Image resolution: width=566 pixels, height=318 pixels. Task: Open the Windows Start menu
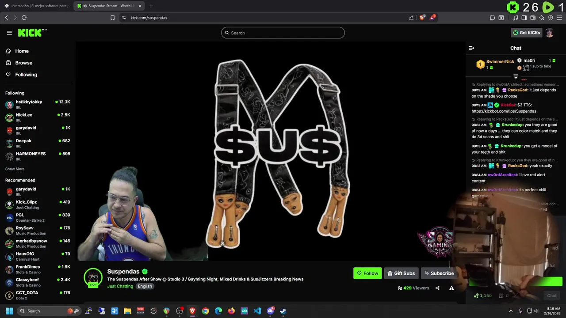tap(9, 311)
